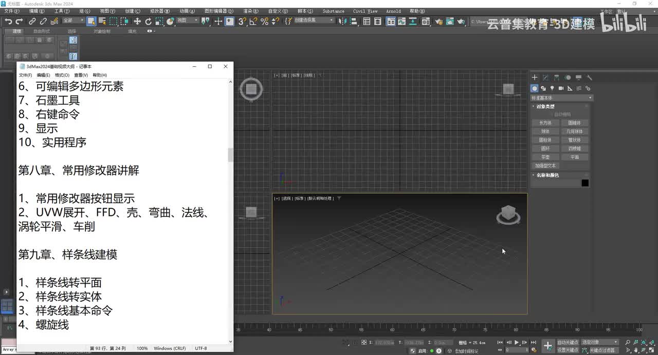Image resolution: width=658 pixels, height=355 pixels.
Task: Open the Motion command panel tab
Action: point(568,77)
